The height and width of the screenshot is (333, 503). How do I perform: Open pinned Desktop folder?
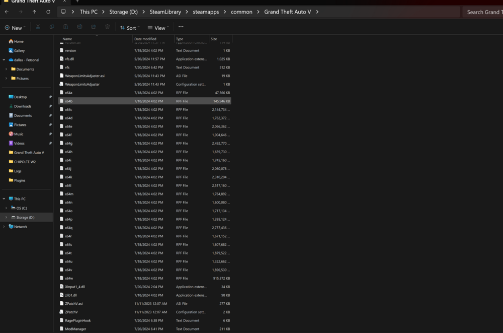tap(18, 97)
